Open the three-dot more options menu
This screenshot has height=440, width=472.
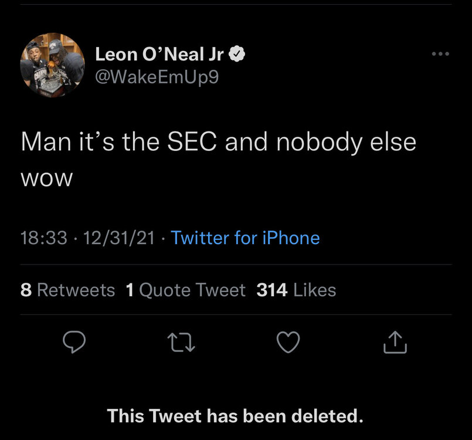(439, 55)
